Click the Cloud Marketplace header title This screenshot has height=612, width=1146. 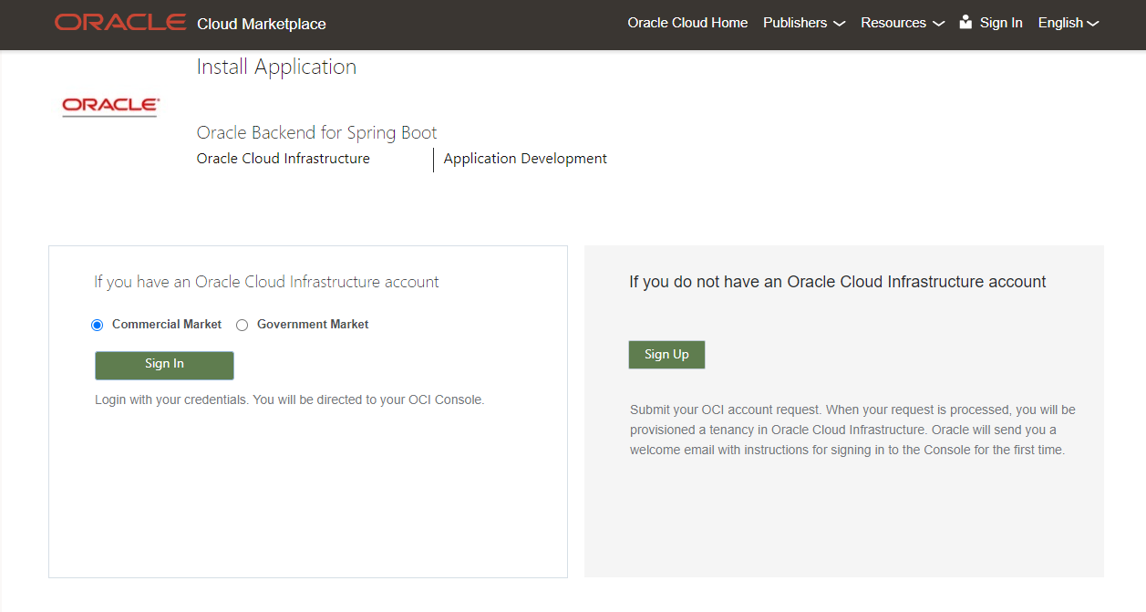click(262, 24)
